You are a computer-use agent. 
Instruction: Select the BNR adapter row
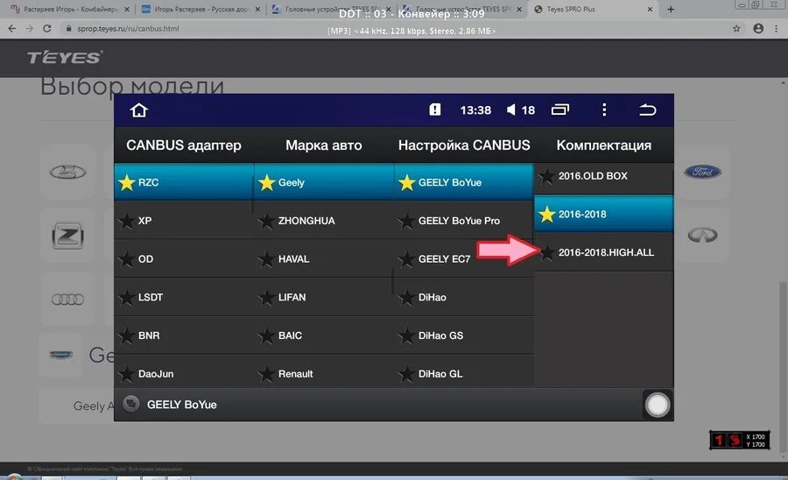click(x=184, y=335)
